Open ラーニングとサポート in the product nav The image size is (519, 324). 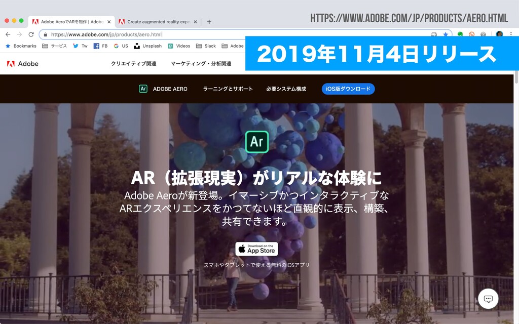pos(228,89)
